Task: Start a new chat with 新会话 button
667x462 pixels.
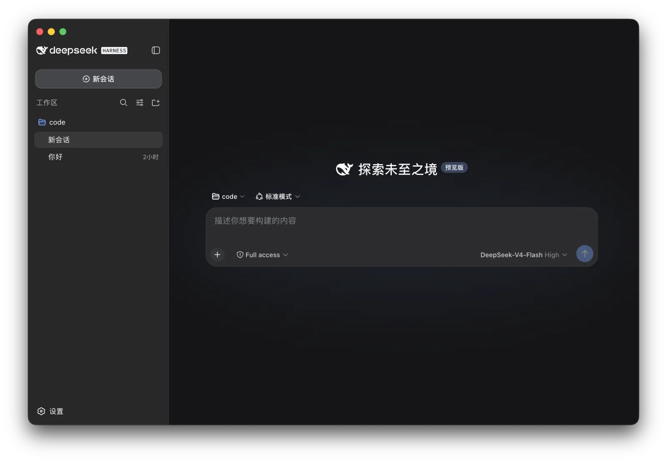Action: coord(98,79)
